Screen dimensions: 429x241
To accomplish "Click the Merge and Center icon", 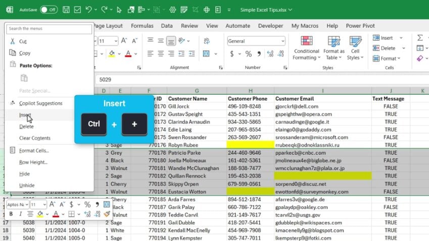I will coord(206,53).
